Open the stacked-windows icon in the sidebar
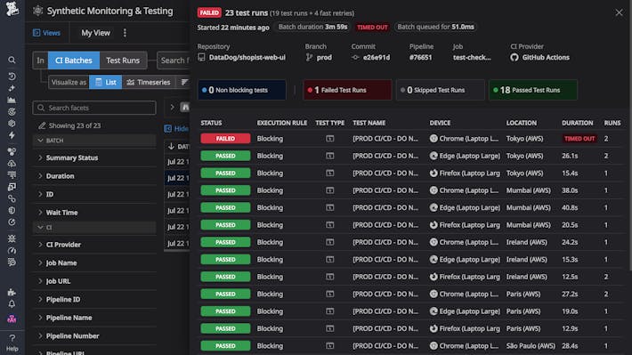Image resolution: width=632 pixels, height=355 pixels. 12,187
